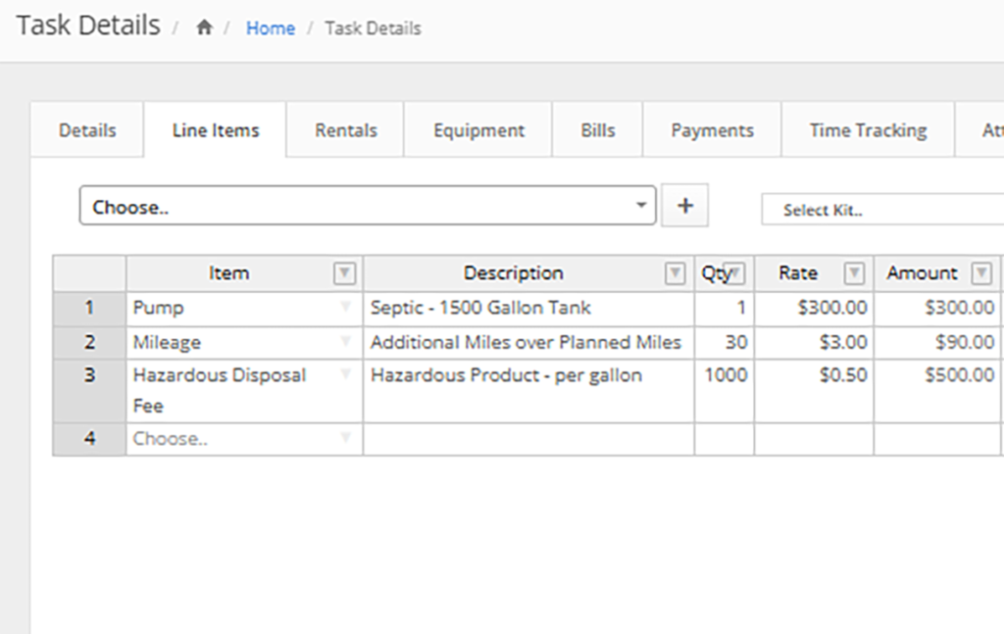Click the $300.00 rate cell for Pump
1004x634 pixels.
pyautogui.click(x=814, y=309)
